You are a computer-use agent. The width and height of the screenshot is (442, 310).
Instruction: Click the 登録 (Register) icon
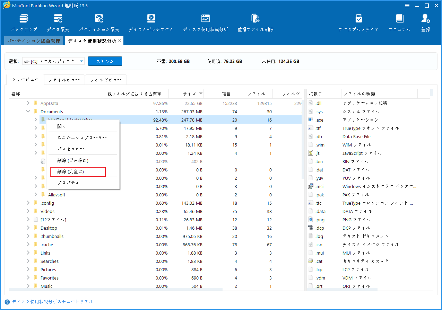[x=425, y=22]
